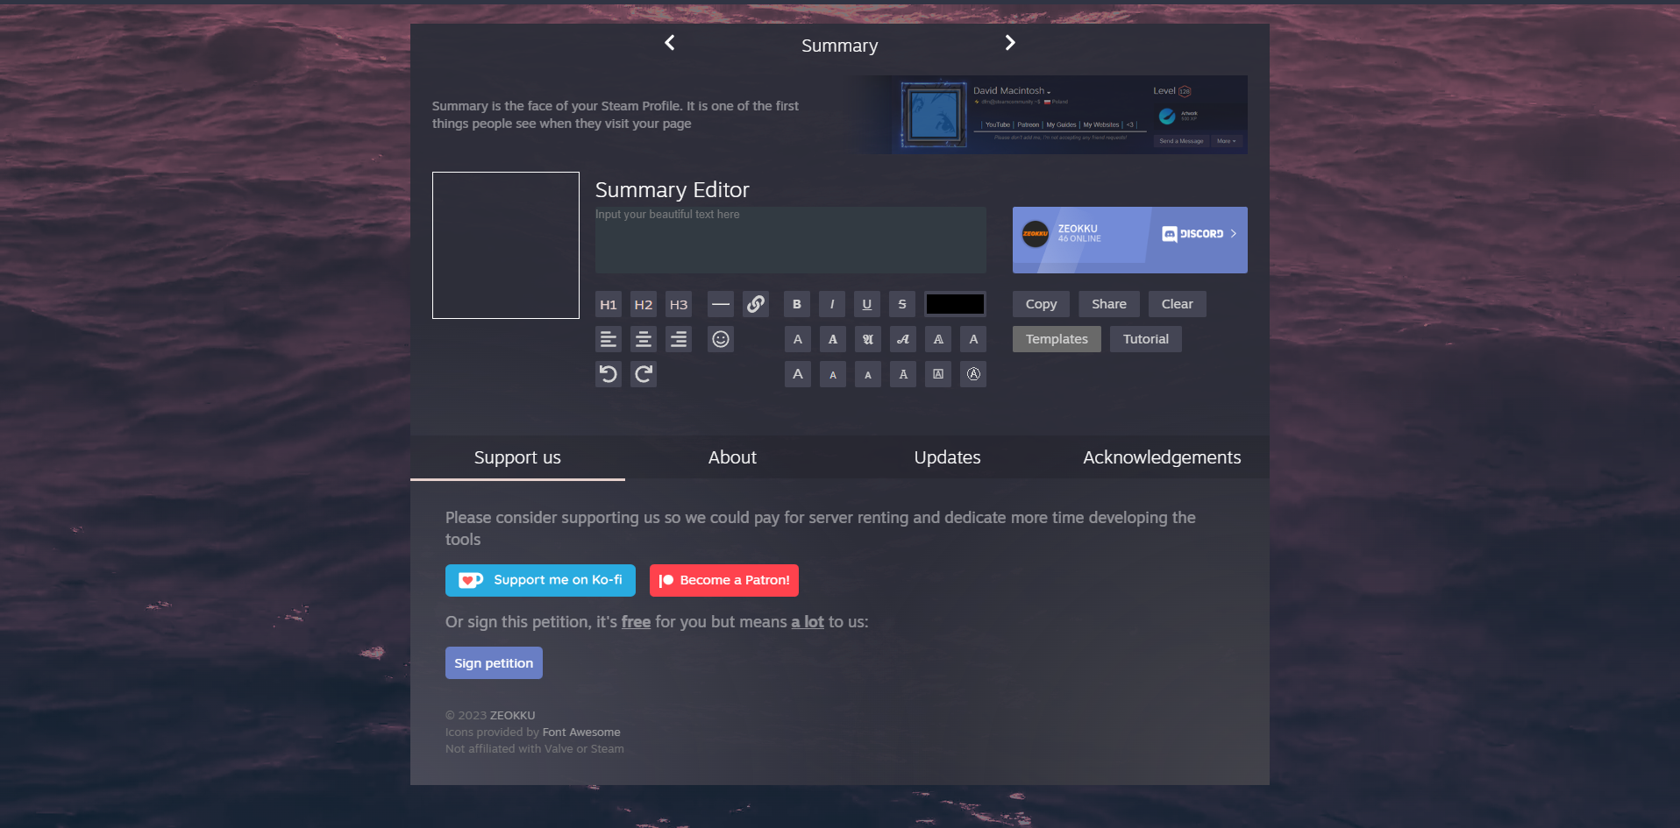Insert a horizontal line
The image size is (1680, 828).
(x=721, y=304)
